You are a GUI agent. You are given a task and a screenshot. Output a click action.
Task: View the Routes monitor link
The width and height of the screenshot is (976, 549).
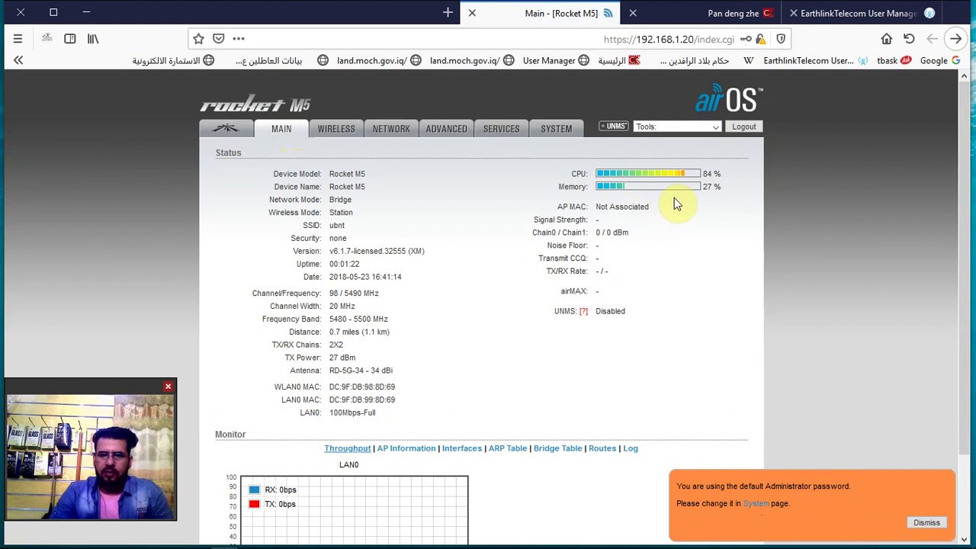[602, 448]
